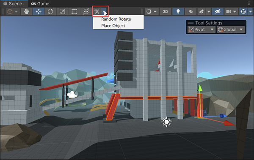The width and height of the screenshot is (254, 160).
Task: Click the green Y axis arrow handle
Action: tap(200, 88)
